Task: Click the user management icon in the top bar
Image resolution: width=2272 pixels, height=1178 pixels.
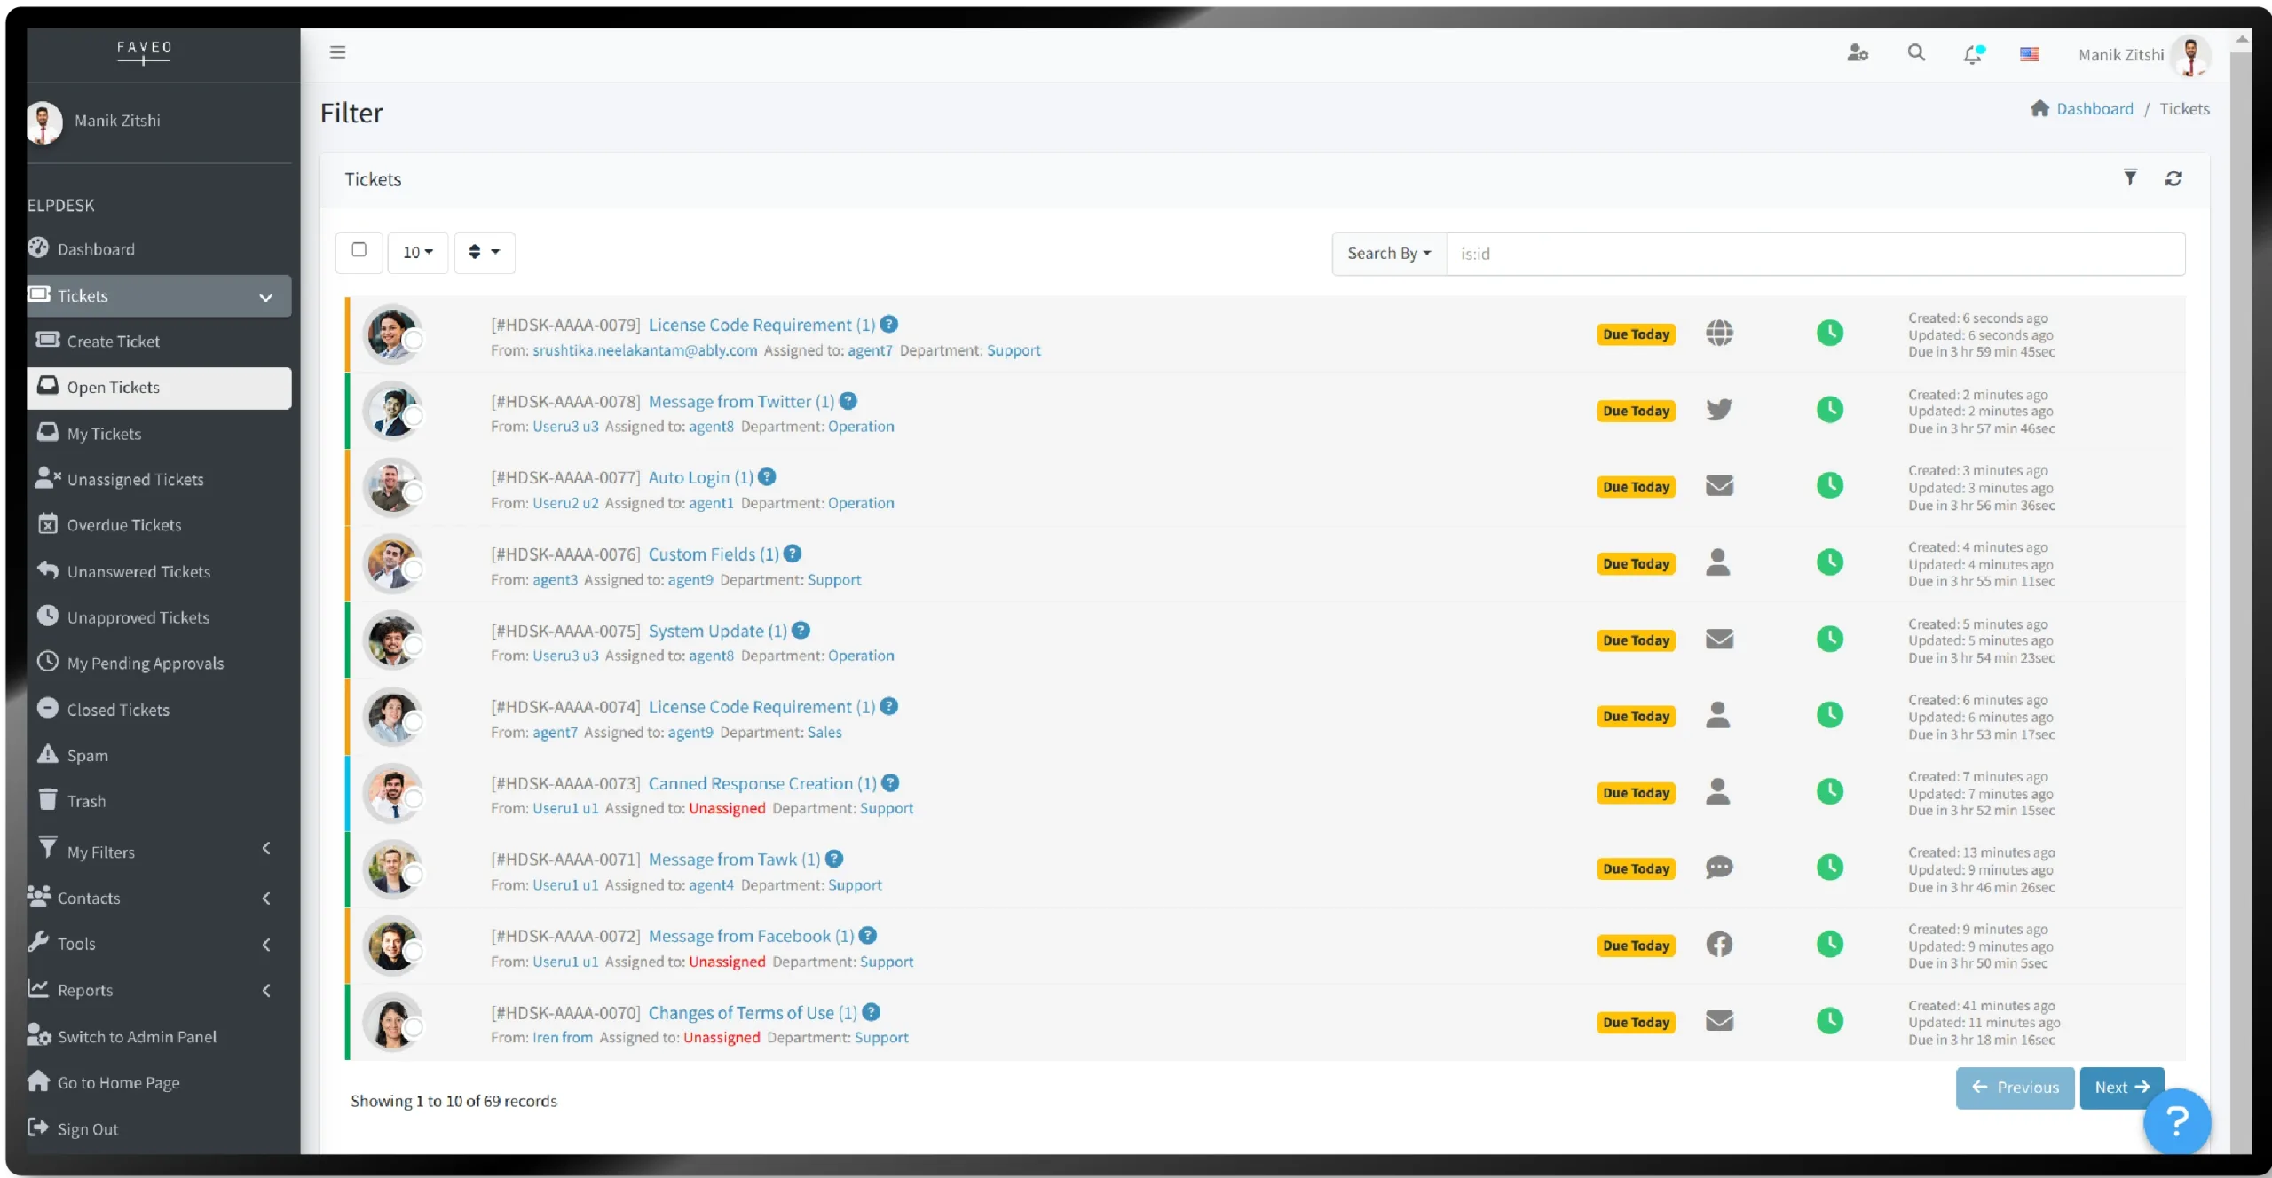Action: 1858,53
